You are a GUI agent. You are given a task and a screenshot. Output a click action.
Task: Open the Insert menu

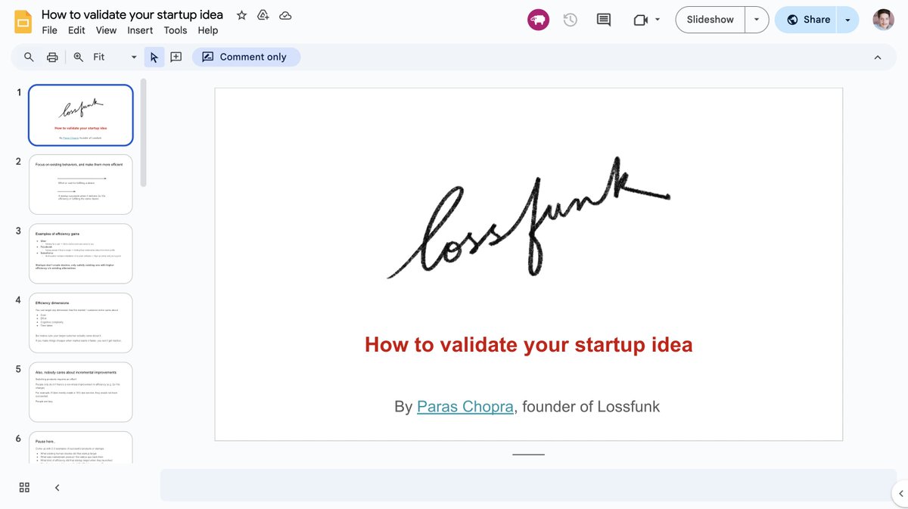click(x=140, y=30)
